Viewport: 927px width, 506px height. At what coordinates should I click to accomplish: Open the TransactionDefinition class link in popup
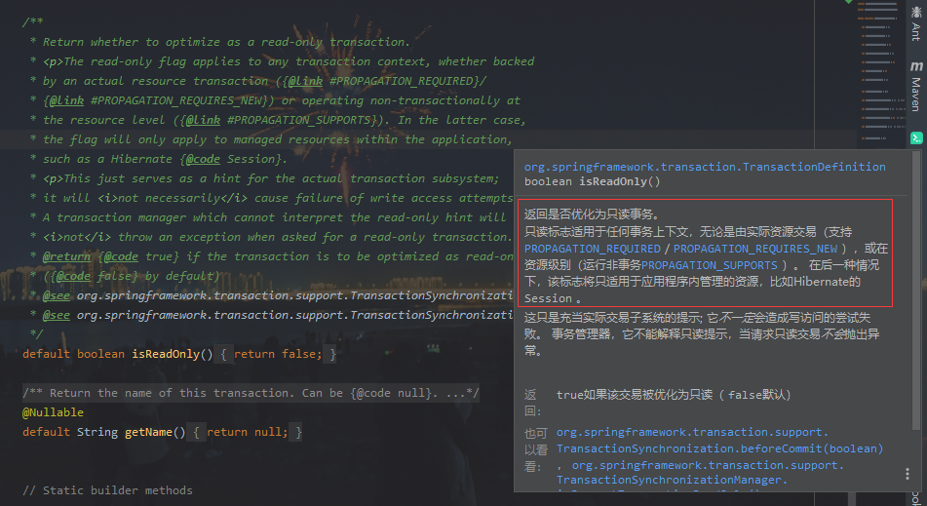(705, 167)
